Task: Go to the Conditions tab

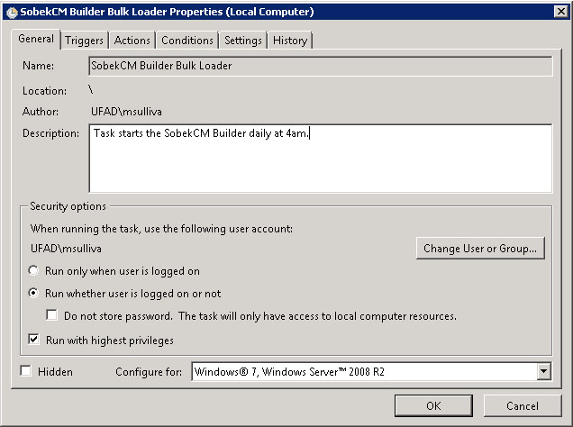Action: [187, 41]
